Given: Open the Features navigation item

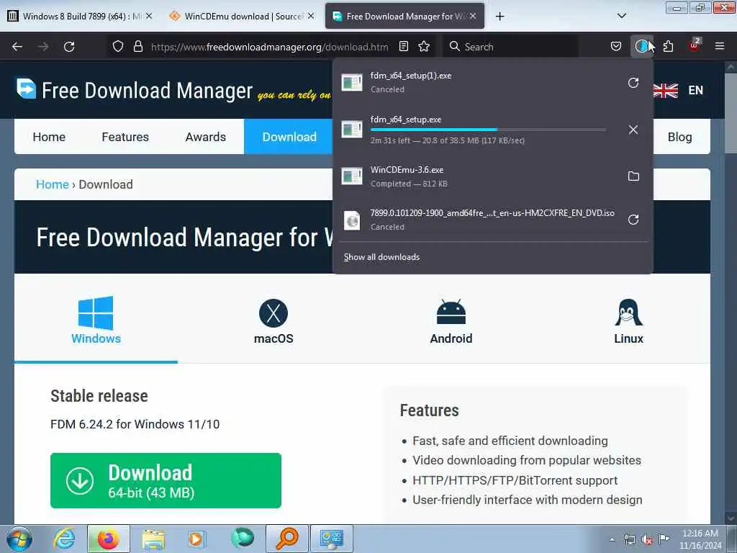Looking at the screenshot, I should click(125, 137).
